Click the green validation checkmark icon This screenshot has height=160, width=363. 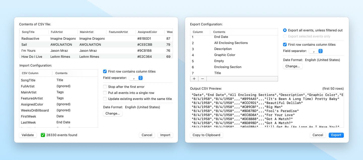click(43, 135)
